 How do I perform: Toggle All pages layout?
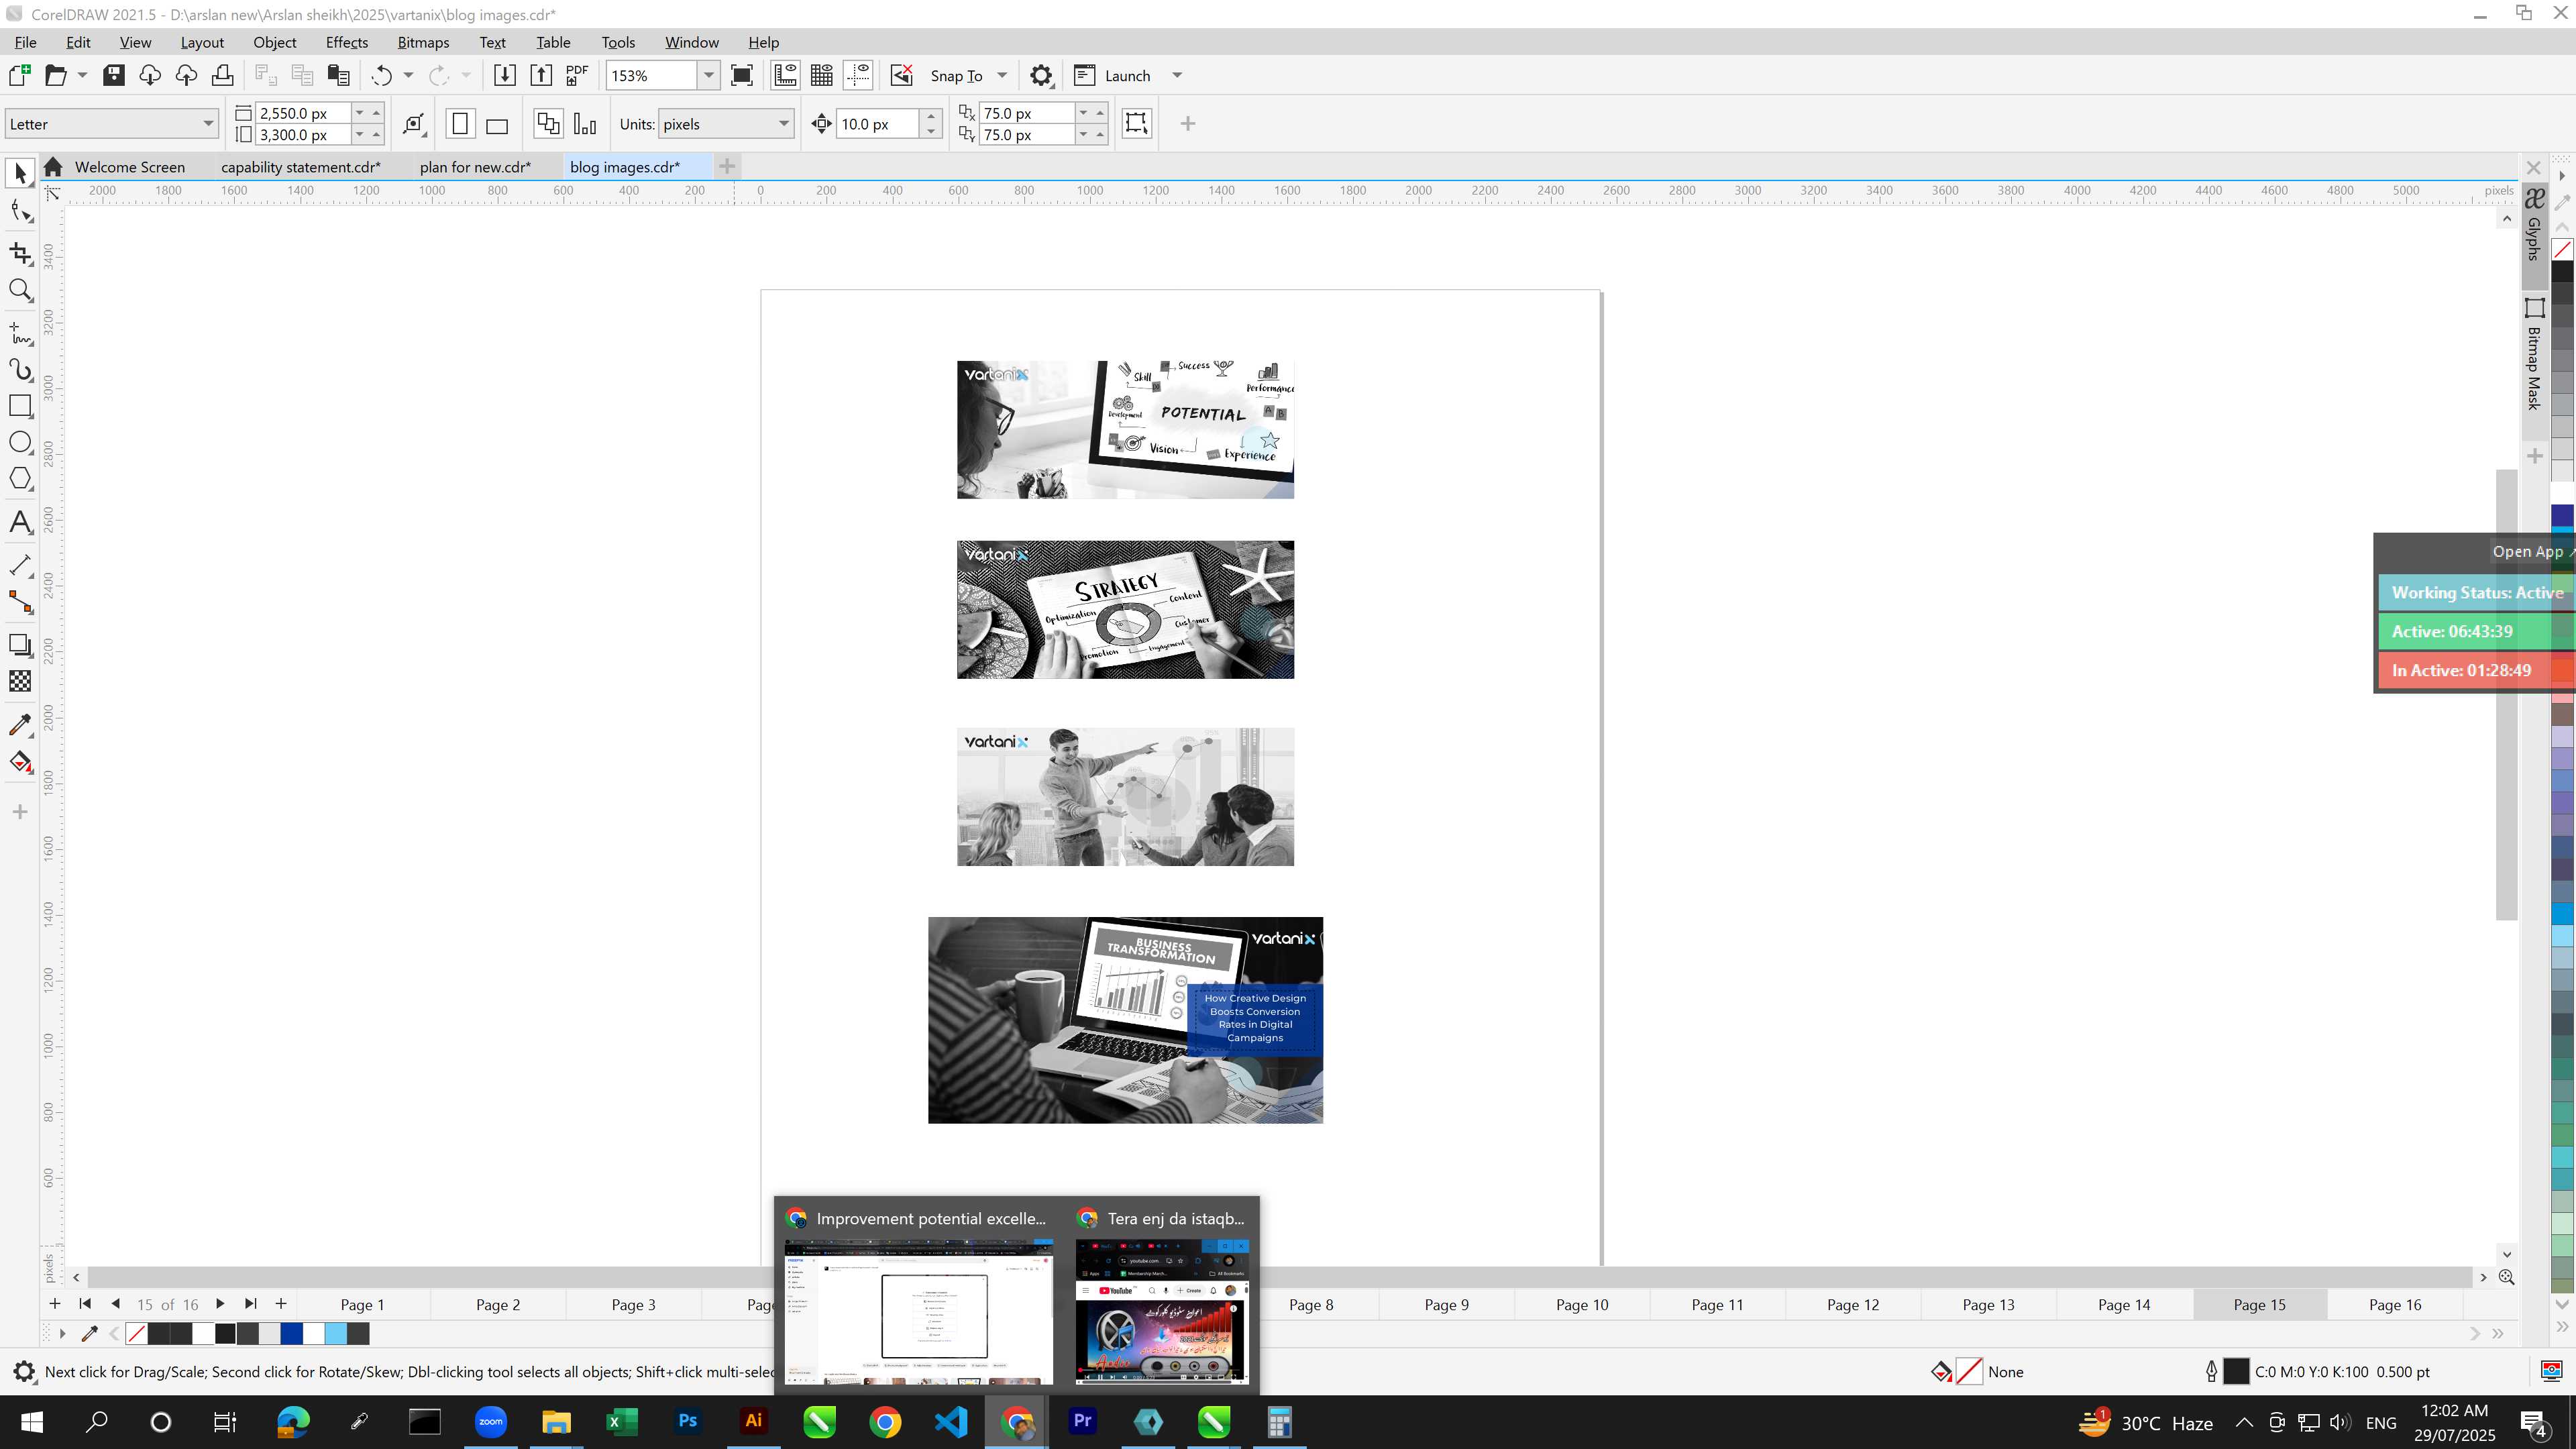548,124
